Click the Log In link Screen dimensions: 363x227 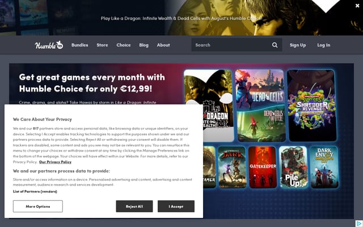click(x=324, y=45)
